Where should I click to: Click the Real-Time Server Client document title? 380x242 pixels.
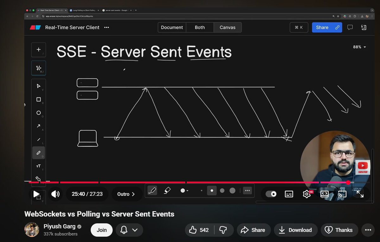[x=72, y=28]
